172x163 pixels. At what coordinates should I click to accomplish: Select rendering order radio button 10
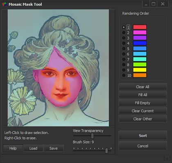(x=124, y=75)
